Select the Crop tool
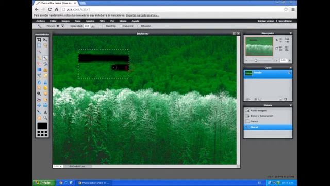 point(39,40)
